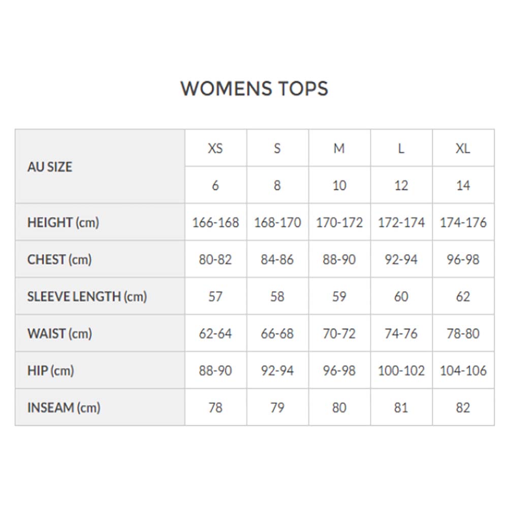Click inseam value 78
This screenshot has height=508, width=508.
(x=215, y=407)
